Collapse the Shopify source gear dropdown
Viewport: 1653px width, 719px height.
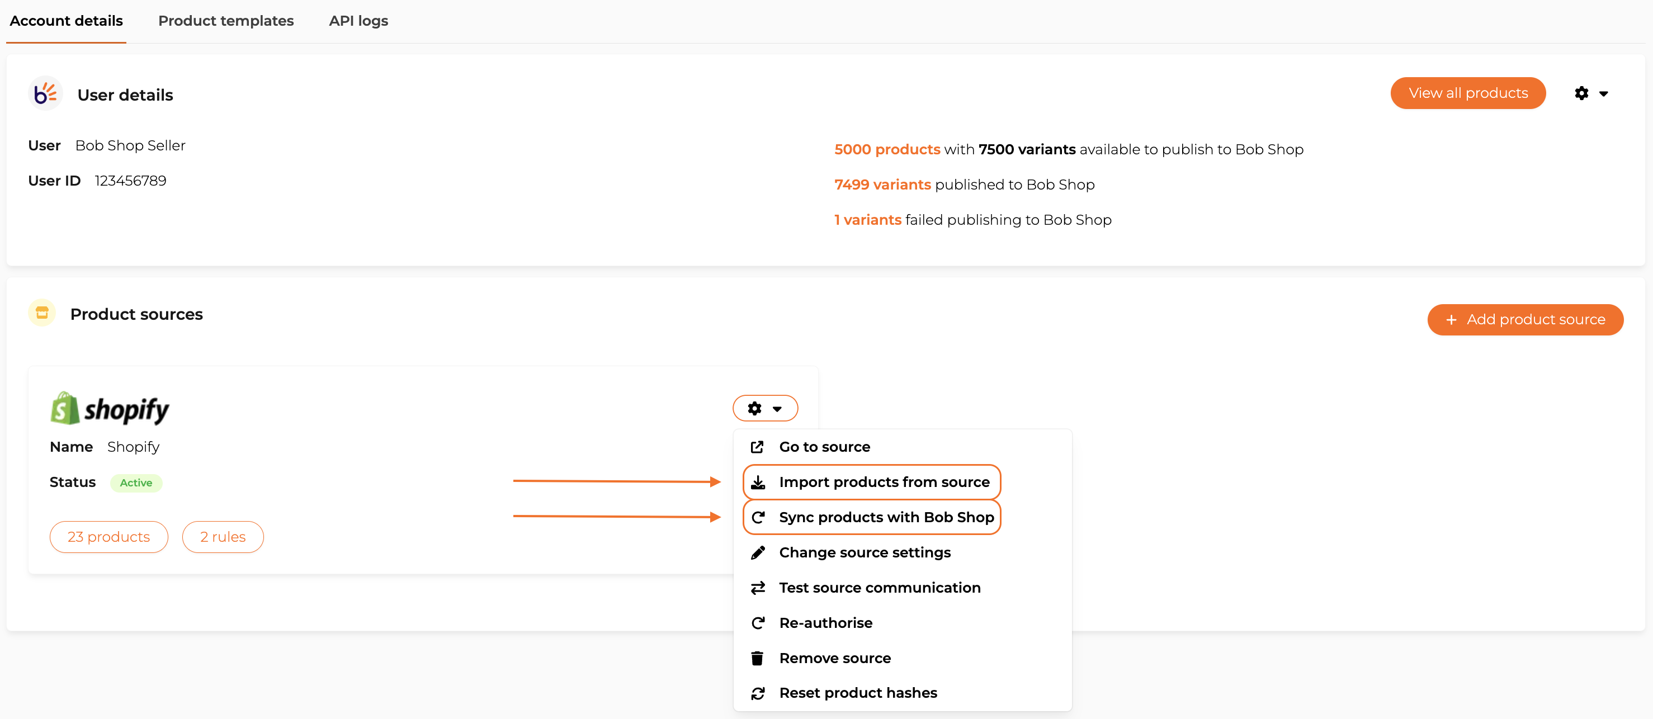[765, 409]
